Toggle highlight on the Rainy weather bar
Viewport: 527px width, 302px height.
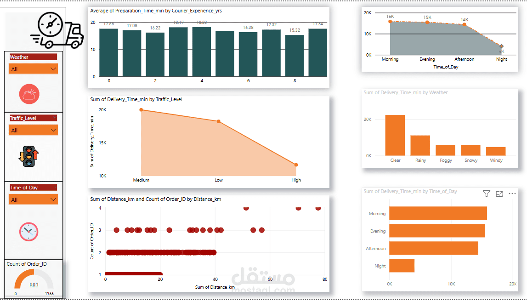[419, 145]
